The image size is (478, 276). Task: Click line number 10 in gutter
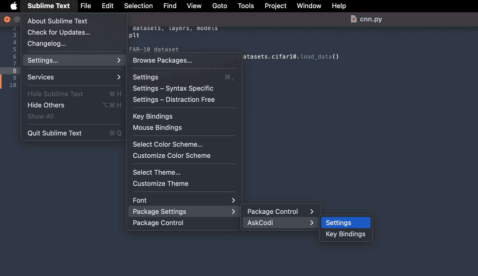13,85
